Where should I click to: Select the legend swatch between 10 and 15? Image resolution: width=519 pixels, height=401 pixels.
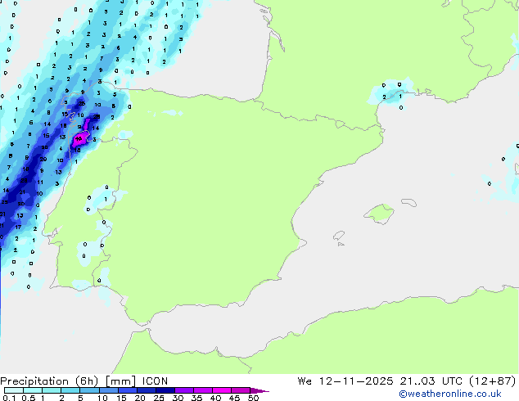109,390
